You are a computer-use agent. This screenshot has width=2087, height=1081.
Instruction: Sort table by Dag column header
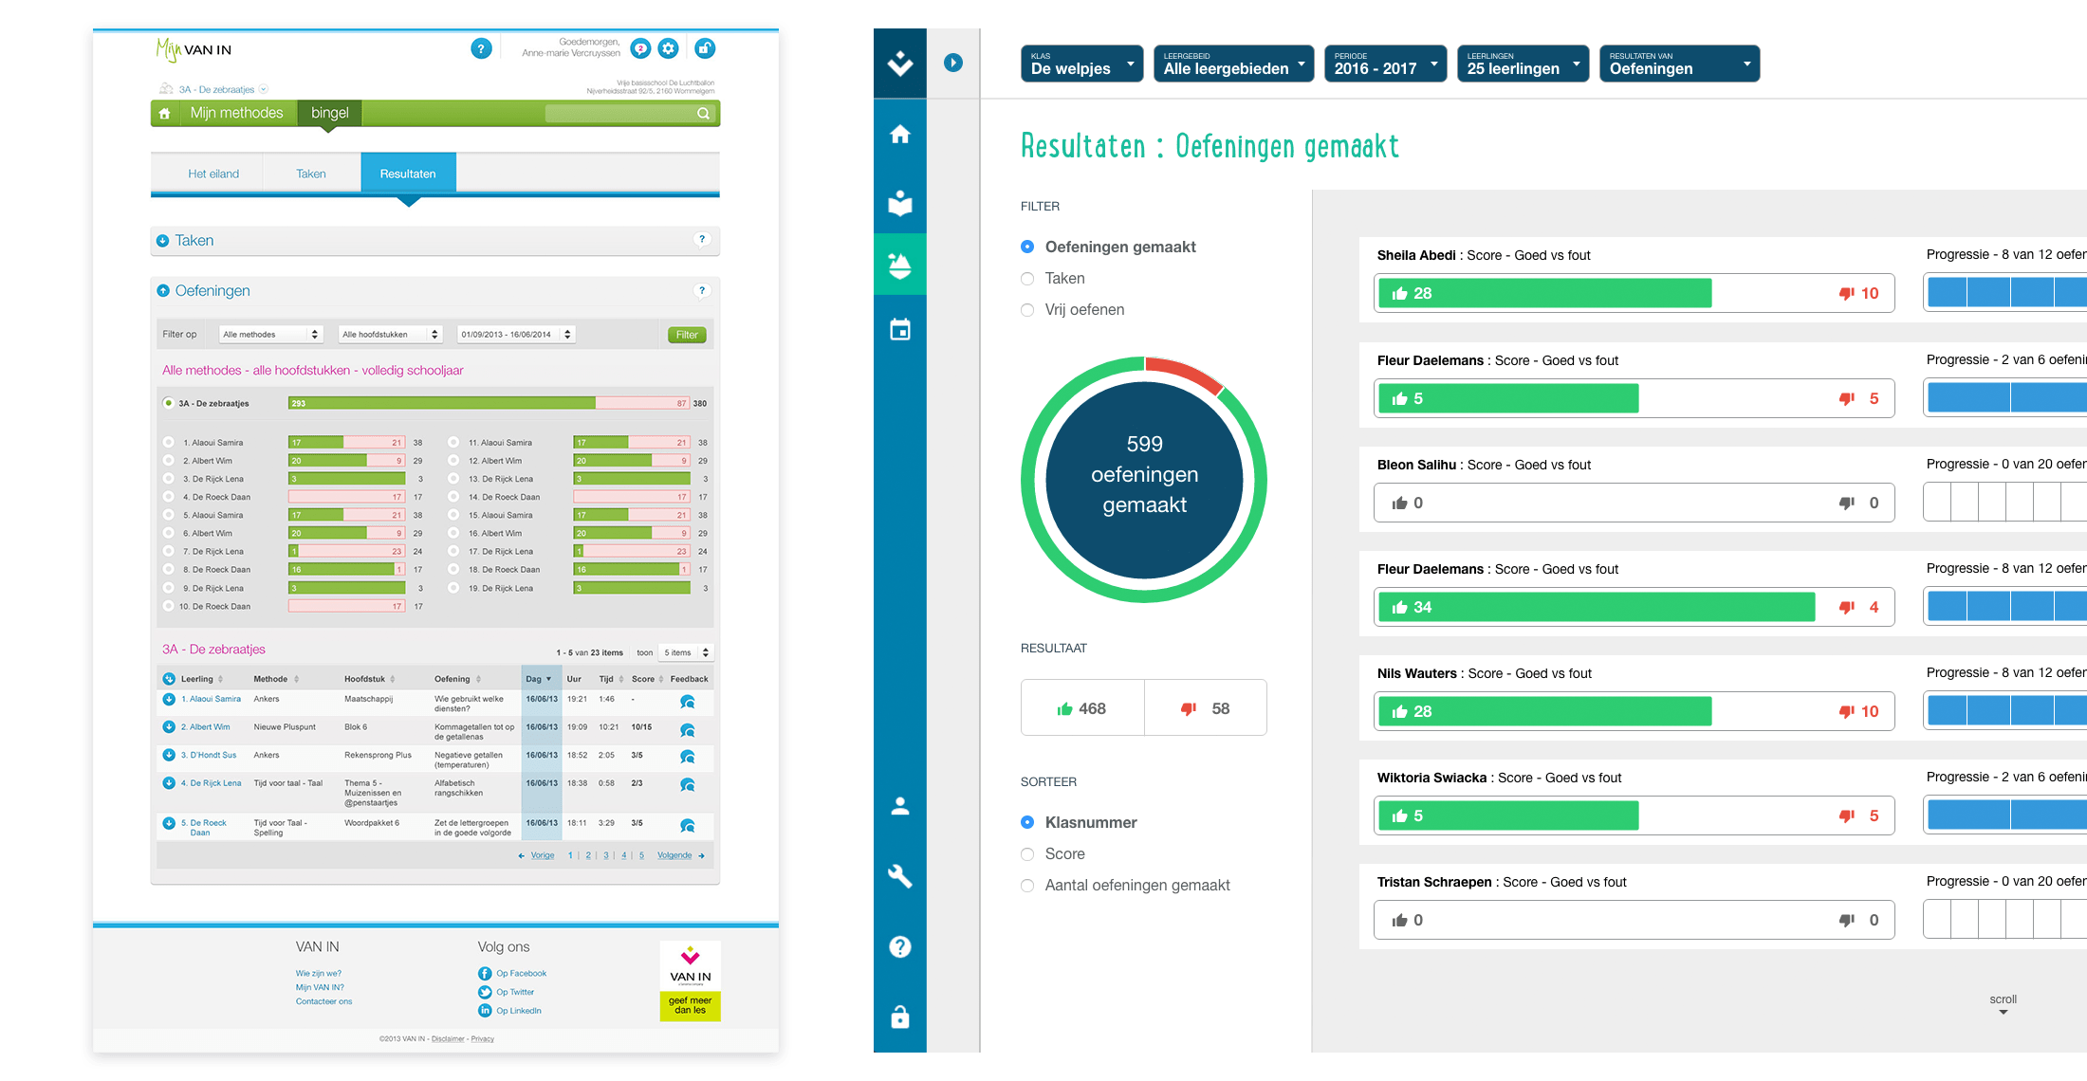click(541, 679)
